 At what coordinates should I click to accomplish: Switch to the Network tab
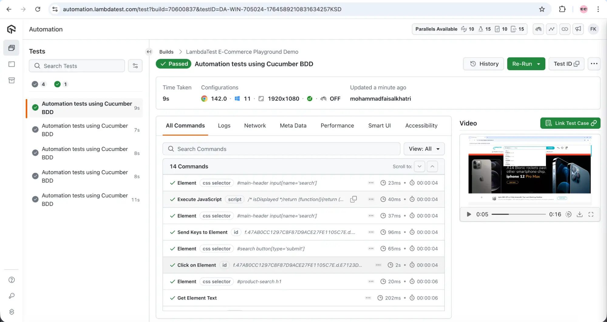tap(255, 126)
